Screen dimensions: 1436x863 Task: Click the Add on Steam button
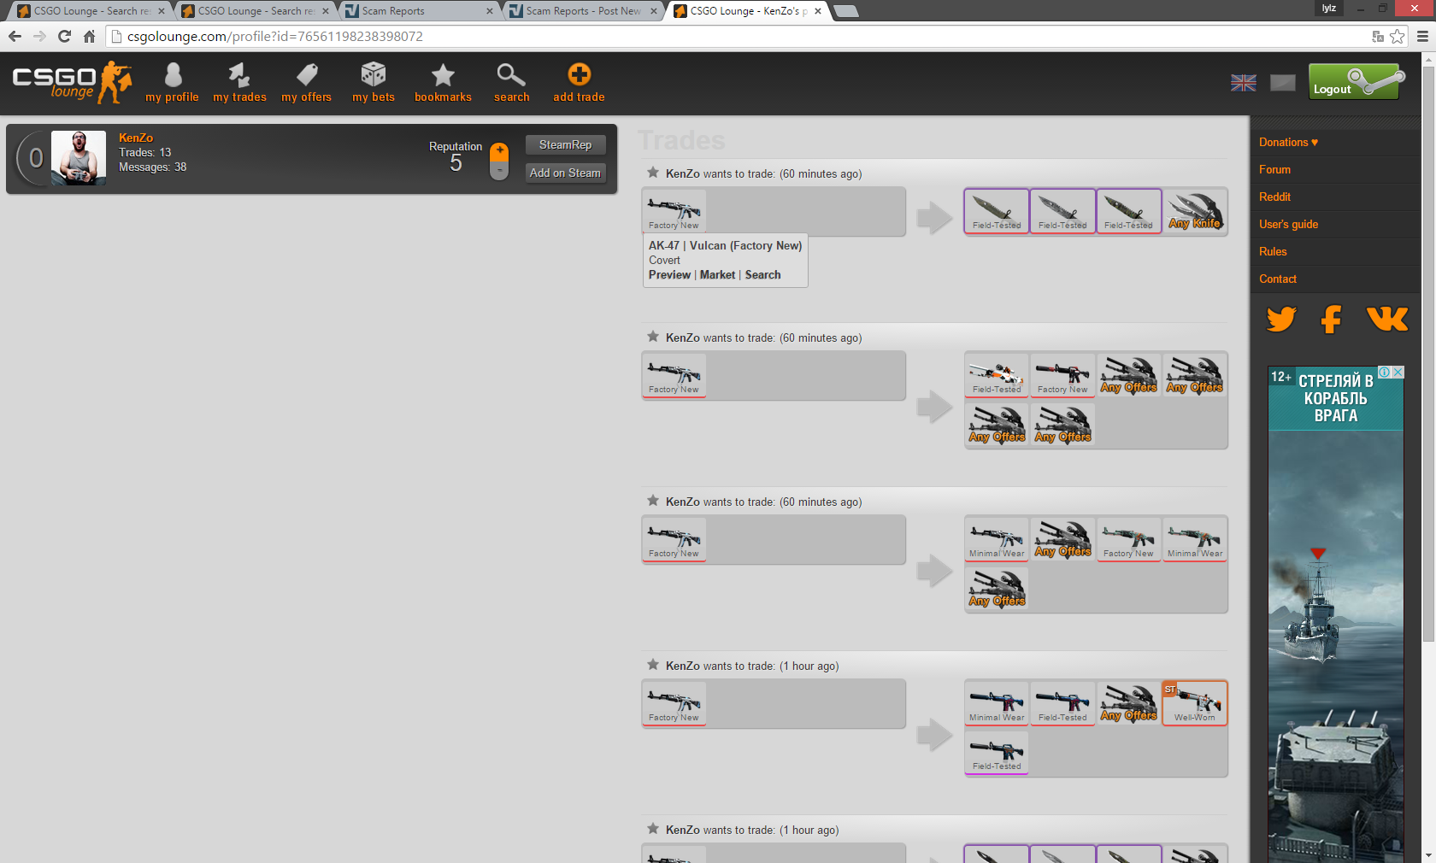coord(565,173)
